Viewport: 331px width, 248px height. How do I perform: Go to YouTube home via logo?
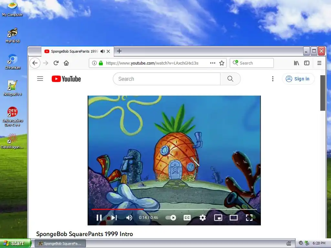tap(66, 79)
